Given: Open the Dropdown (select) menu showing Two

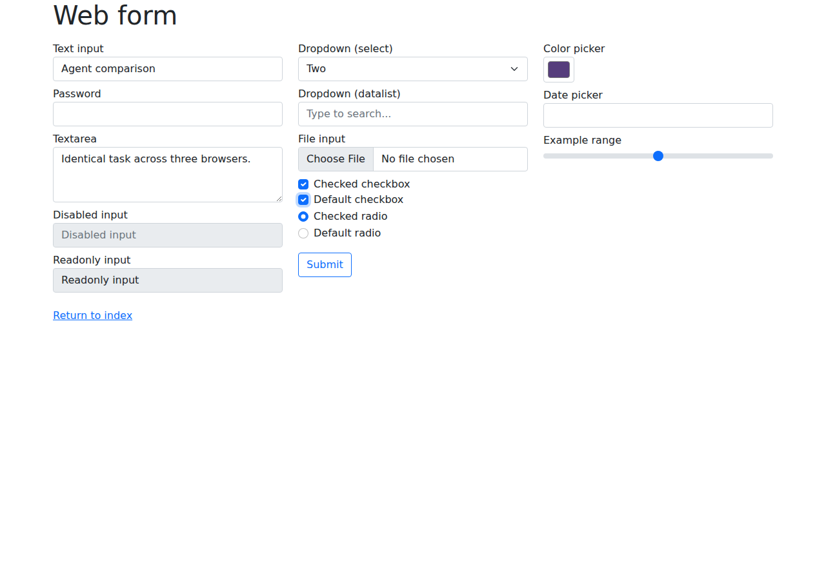Looking at the screenshot, I should point(413,69).
